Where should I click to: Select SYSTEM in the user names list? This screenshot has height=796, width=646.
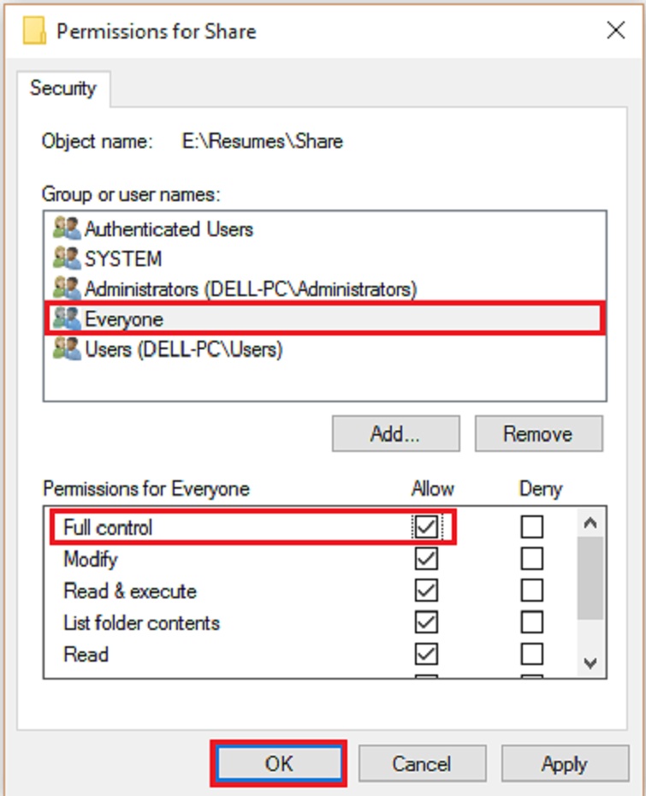(123, 258)
